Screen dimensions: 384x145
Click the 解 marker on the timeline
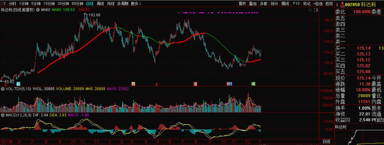18,84
